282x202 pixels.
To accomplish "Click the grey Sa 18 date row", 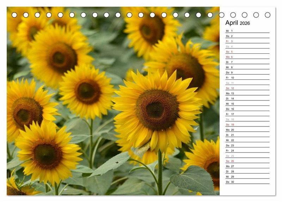I will [x=247, y=119].
